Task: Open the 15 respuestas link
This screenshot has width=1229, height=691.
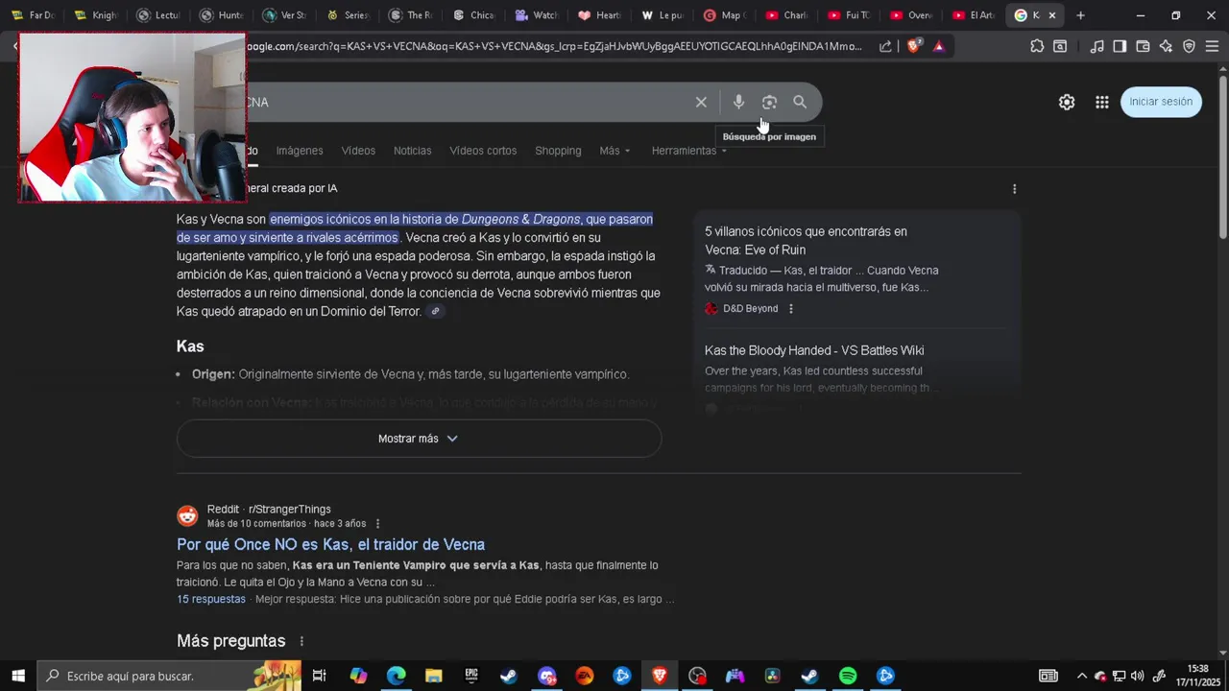Action: tap(211, 599)
